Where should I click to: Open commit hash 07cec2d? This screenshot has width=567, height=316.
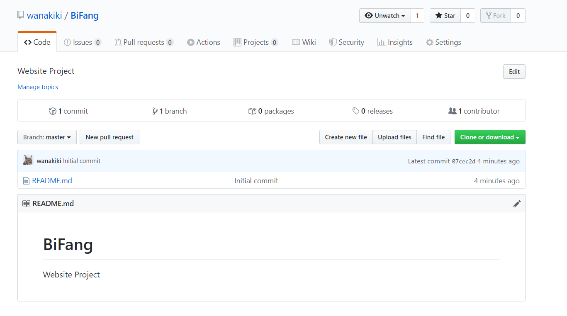point(464,161)
